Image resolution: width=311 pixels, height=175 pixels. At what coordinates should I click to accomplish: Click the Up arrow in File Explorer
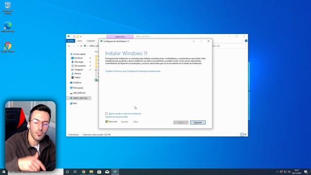81,46
